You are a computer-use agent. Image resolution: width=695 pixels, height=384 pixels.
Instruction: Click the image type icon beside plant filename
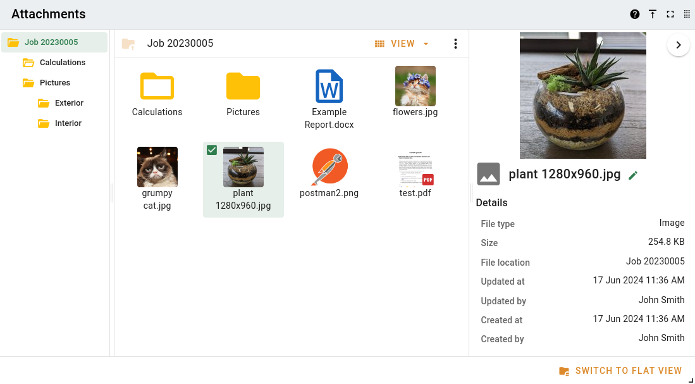pyautogui.click(x=488, y=174)
